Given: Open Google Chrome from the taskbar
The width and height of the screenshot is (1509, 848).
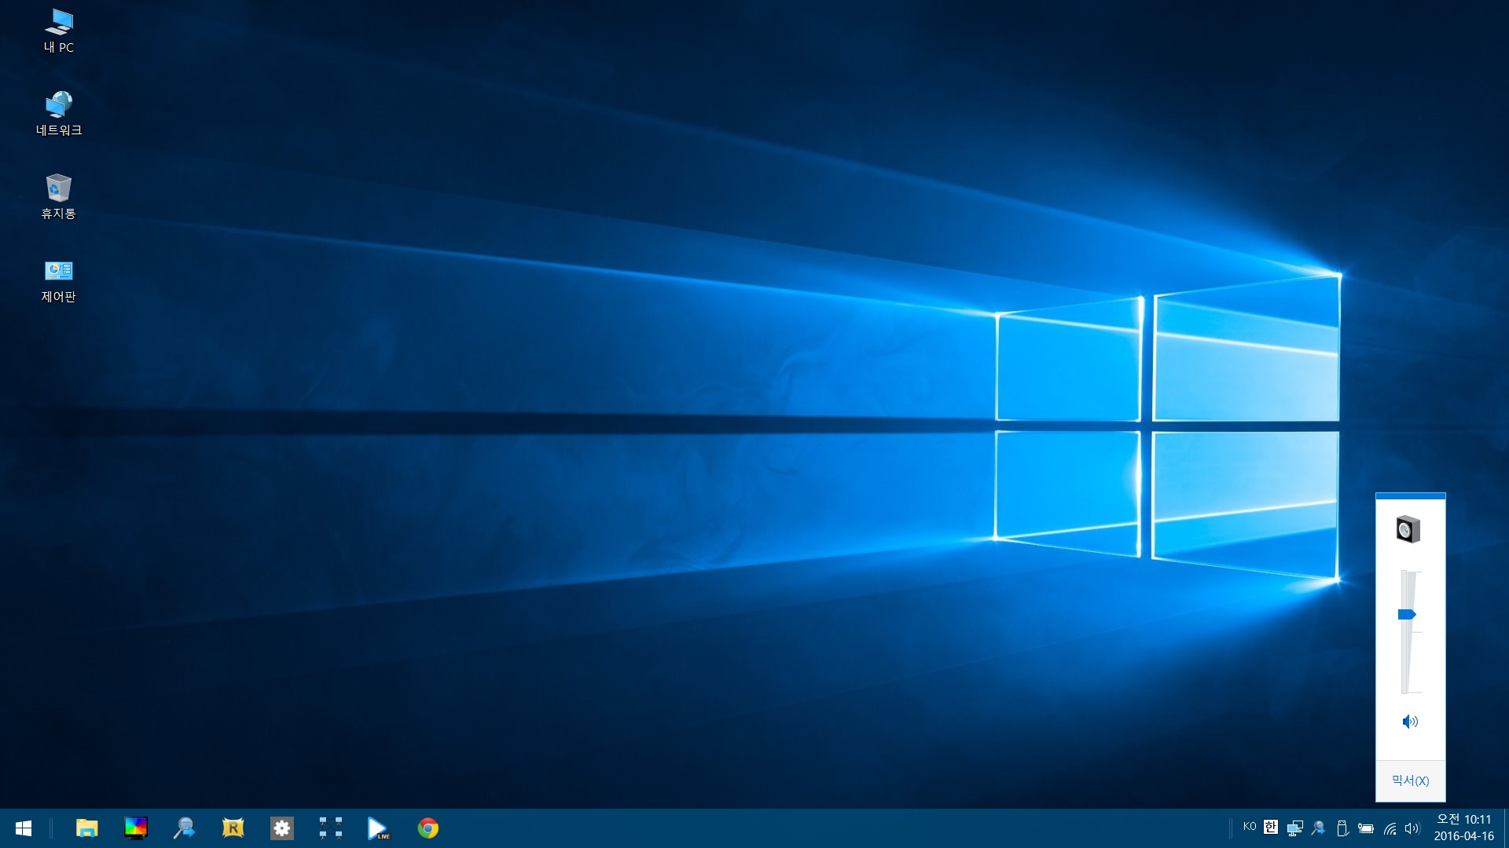Looking at the screenshot, I should click(x=428, y=828).
